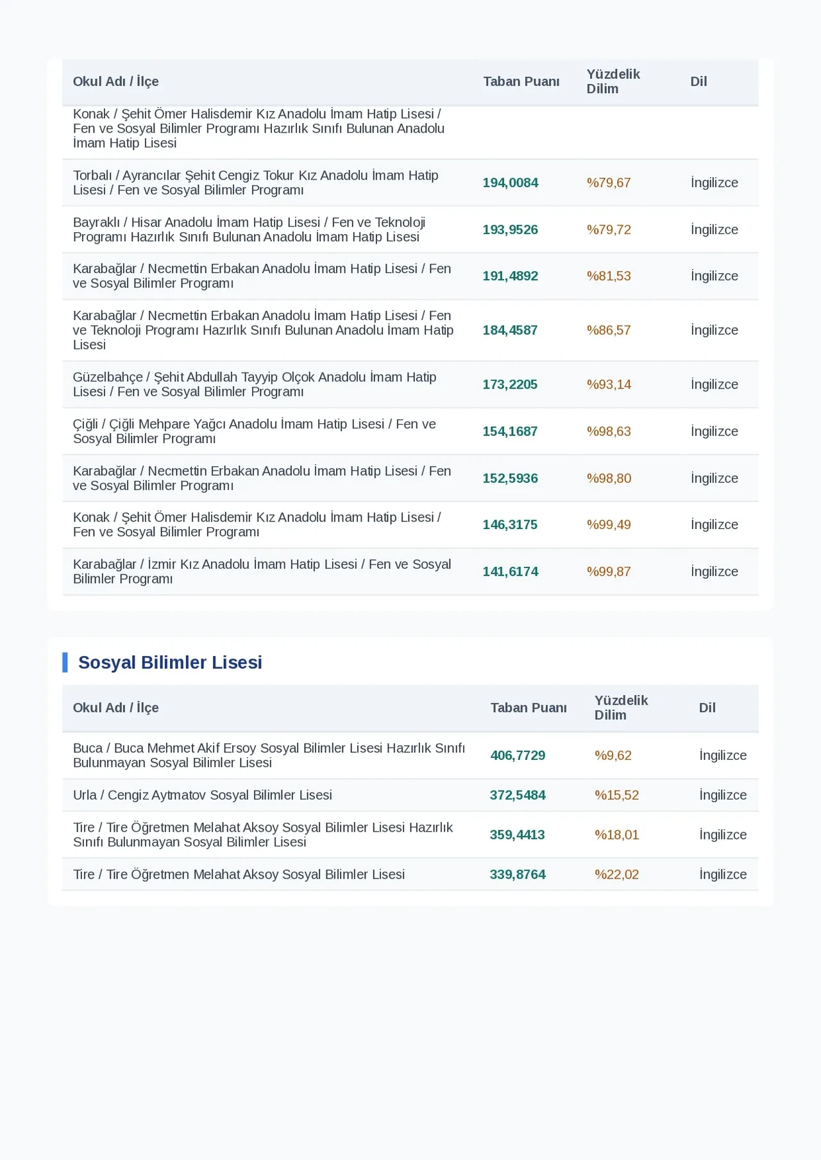Click İngilizce in the Urla Cengiz Aytmatov row
Screen dimensions: 821x1160
click(x=723, y=795)
